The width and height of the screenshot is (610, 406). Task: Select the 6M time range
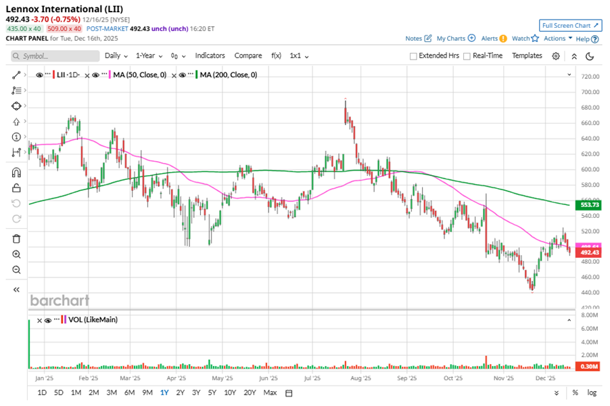(129, 392)
